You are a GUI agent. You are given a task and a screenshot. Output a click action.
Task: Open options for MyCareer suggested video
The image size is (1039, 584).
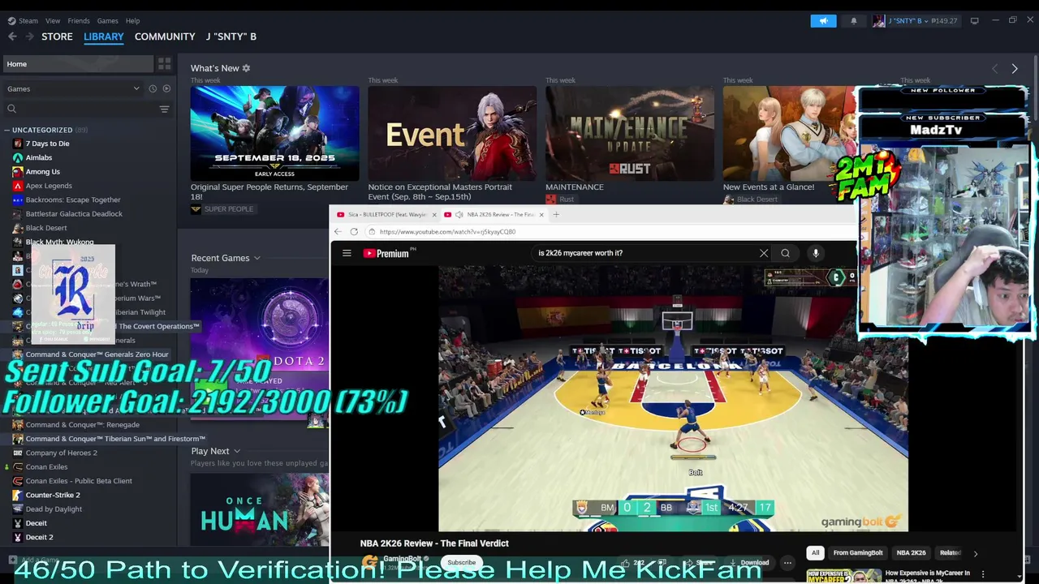coord(983,574)
